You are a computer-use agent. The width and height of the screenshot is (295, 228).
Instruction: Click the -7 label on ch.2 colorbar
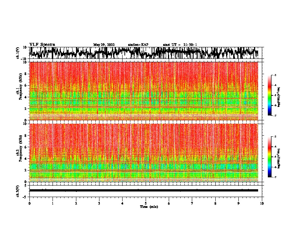click(x=275, y=177)
